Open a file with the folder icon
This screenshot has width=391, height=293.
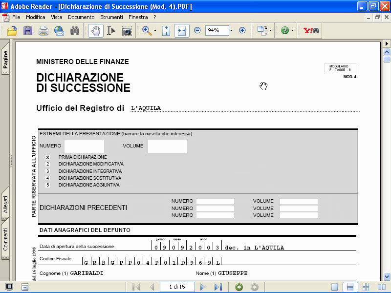(12, 31)
